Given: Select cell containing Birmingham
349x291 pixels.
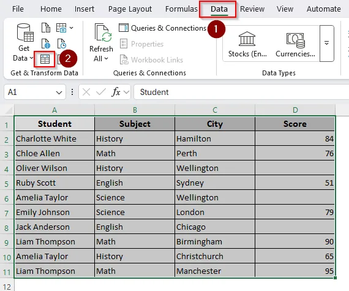Looking at the screenshot, I should [x=215, y=241].
